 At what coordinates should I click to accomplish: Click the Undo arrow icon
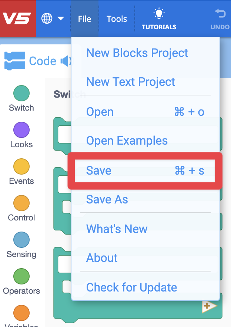(x=220, y=13)
